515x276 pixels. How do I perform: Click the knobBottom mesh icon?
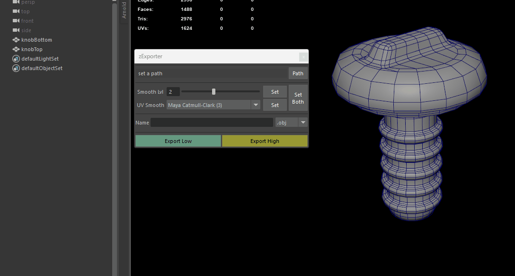16,40
